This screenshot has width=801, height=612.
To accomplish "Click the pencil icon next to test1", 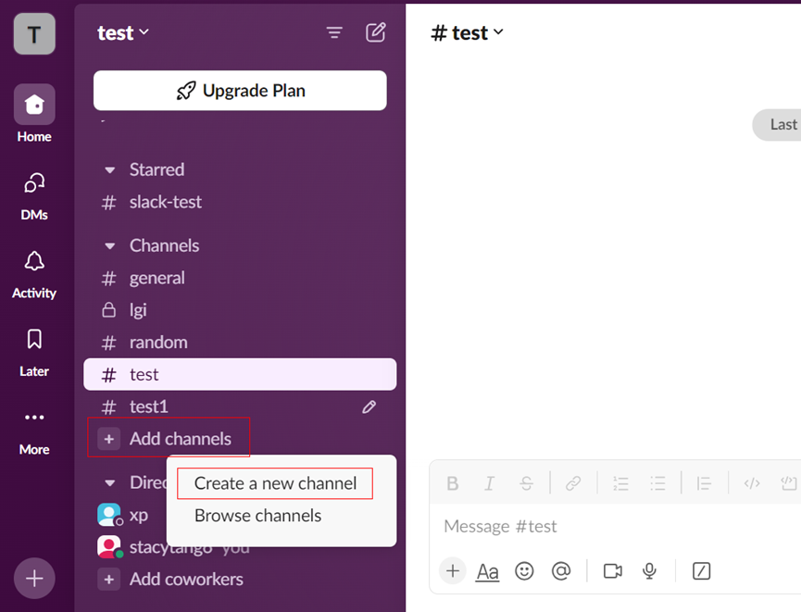I will point(369,407).
